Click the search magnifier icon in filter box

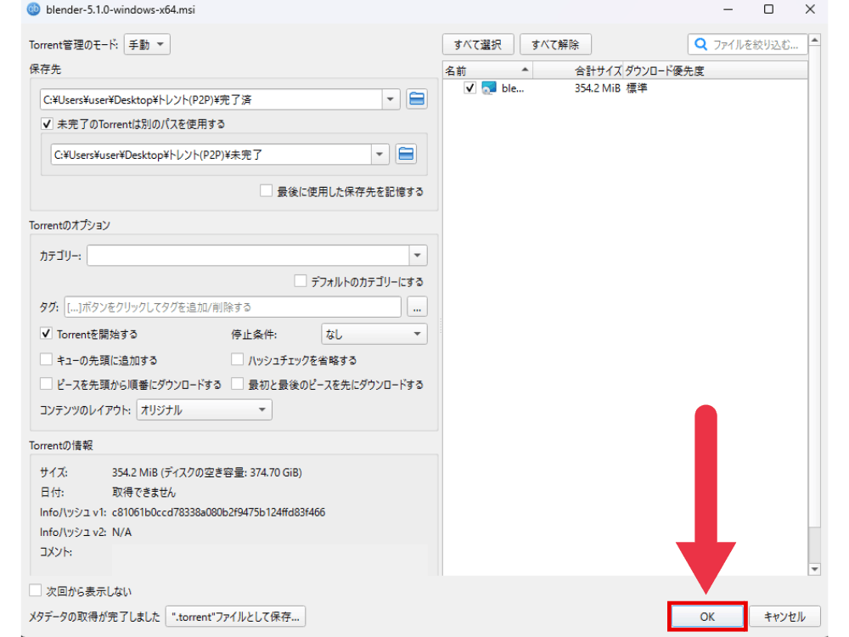701,44
